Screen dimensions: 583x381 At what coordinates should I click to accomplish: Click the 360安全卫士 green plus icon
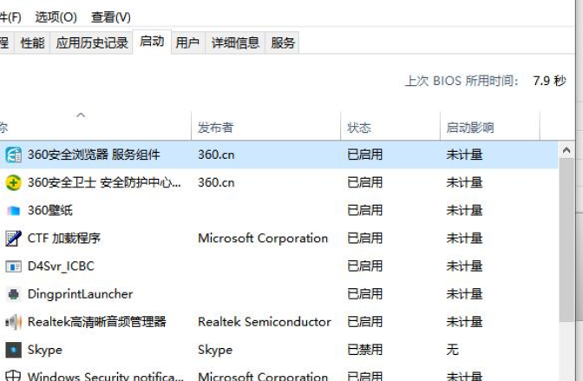tap(13, 182)
